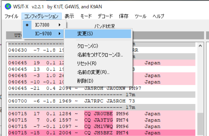This screenshot has width=209, height=136.
Task: Choose リセット(R) in the submenu
Action: (98, 63)
